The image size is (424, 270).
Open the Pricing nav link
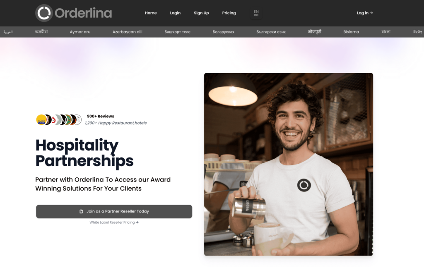coord(229,13)
